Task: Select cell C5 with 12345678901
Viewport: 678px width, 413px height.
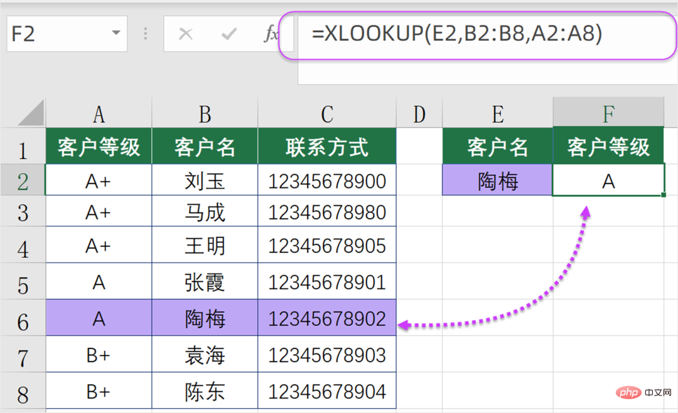Action: (x=327, y=281)
